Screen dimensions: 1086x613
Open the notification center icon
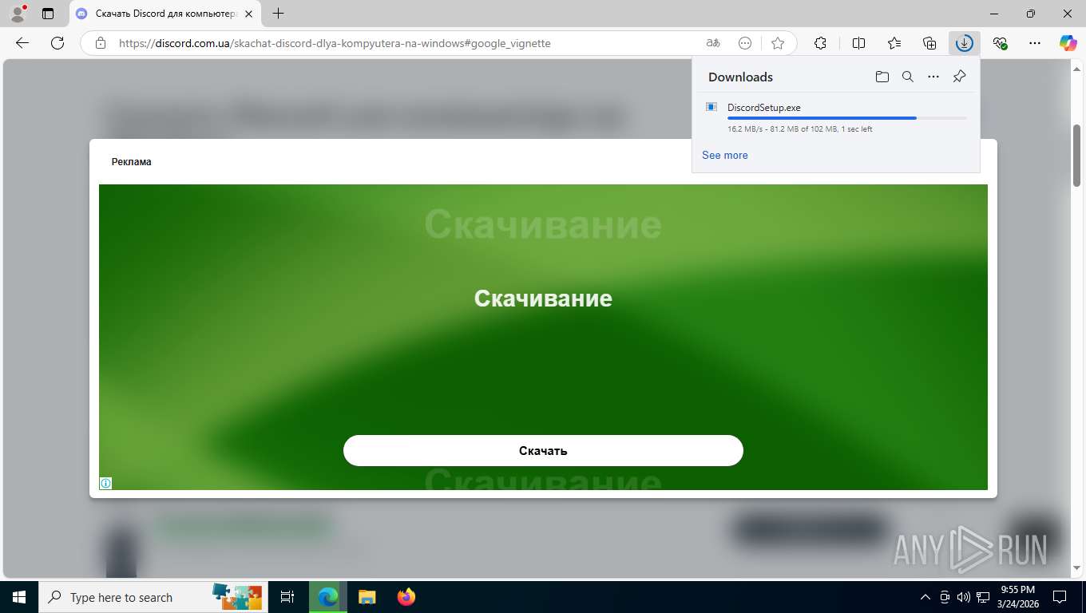pos(1060,597)
